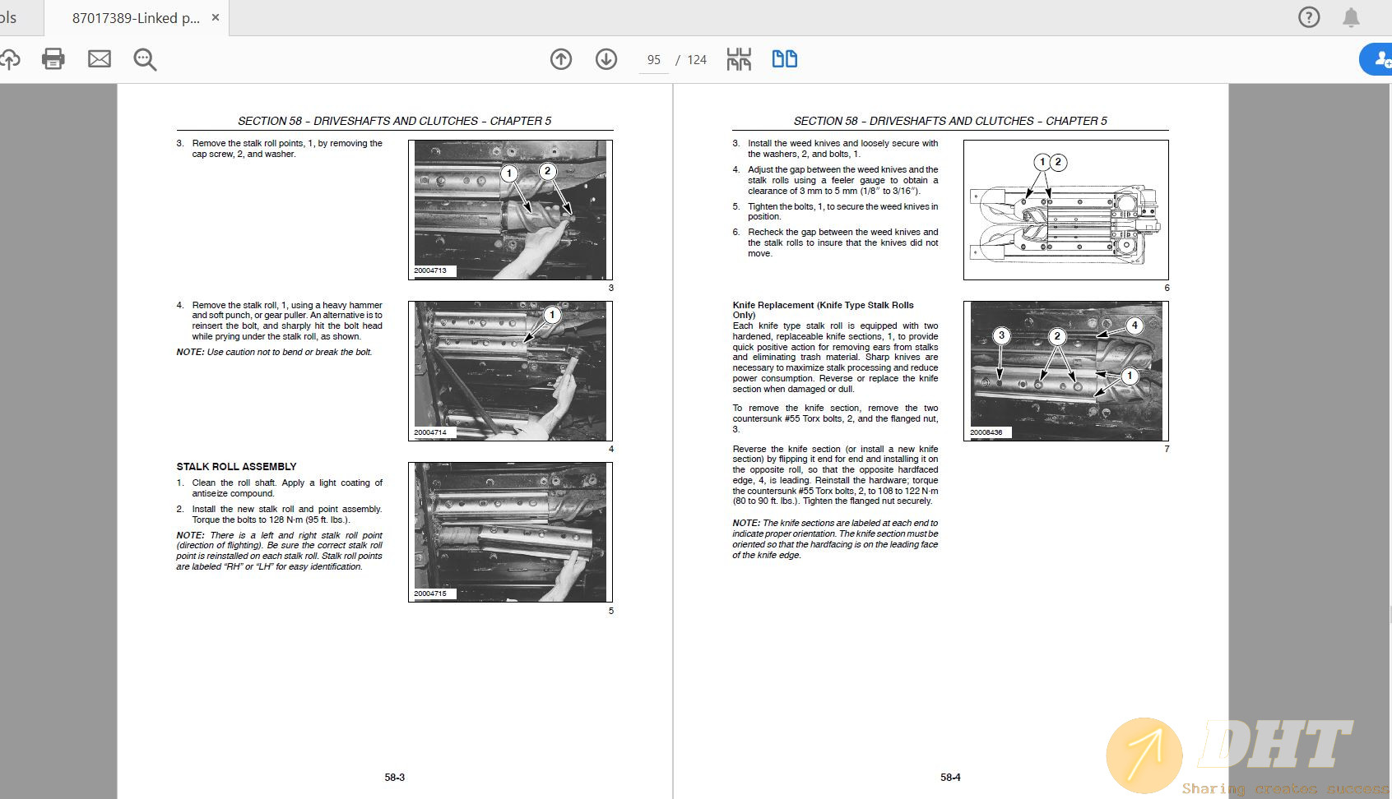Image resolution: width=1392 pixels, height=799 pixels.
Task: Open the magnifier search tool
Action: pyautogui.click(x=145, y=59)
